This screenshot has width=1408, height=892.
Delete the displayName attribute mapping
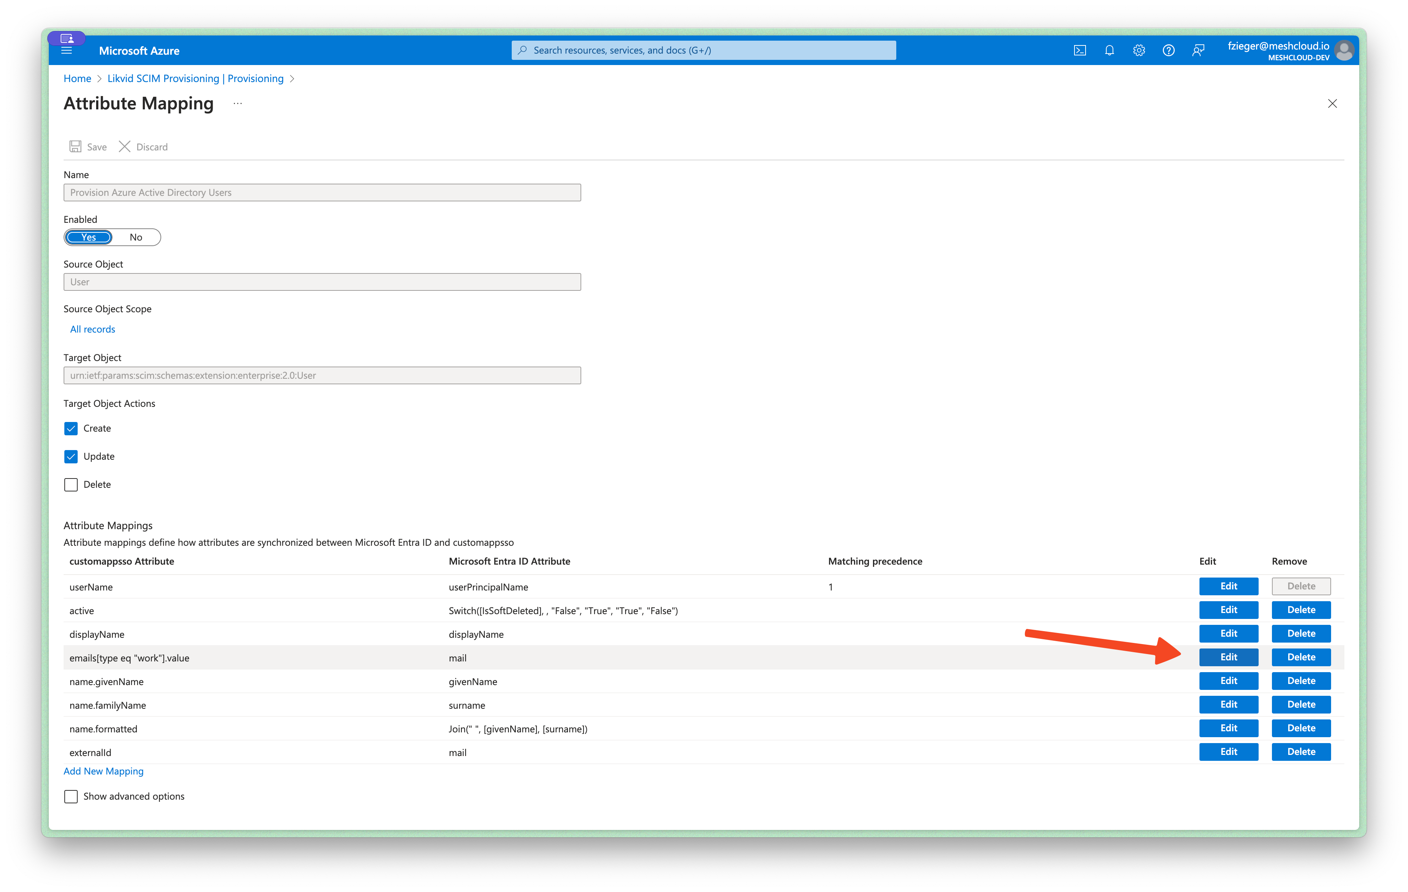tap(1300, 634)
